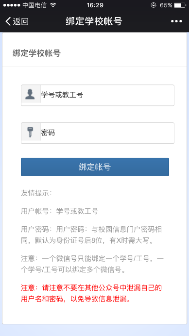Tap the 绑定学校帐号 panel heading
Screen dimensions: 189x336
(x=37, y=53)
